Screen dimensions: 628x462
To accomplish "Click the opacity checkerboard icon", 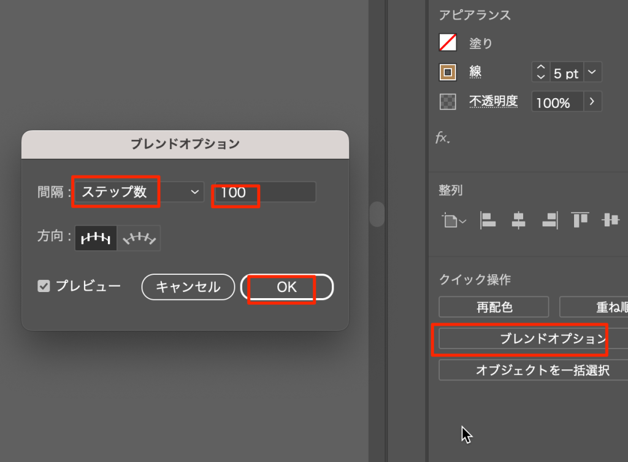I will point(448,102).
